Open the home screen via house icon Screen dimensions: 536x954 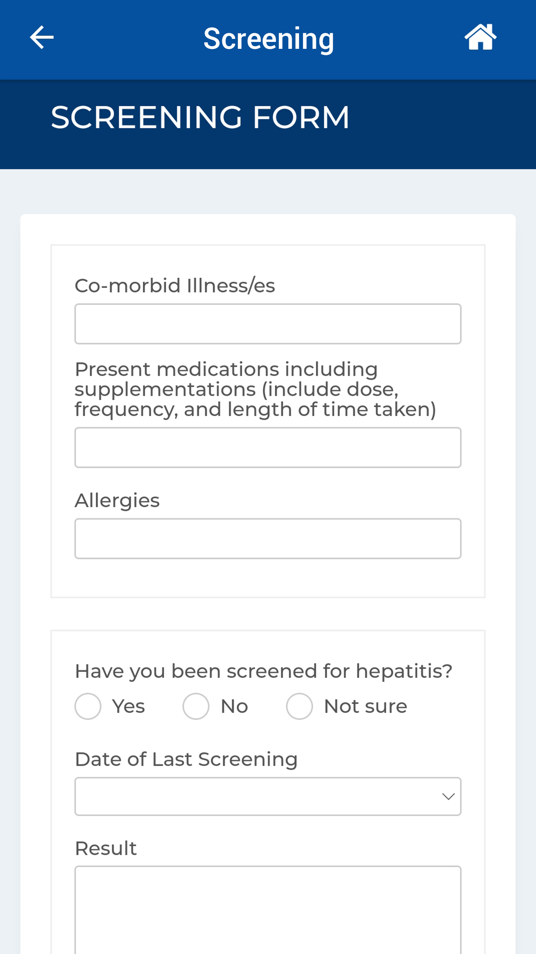tap(480, 37)
